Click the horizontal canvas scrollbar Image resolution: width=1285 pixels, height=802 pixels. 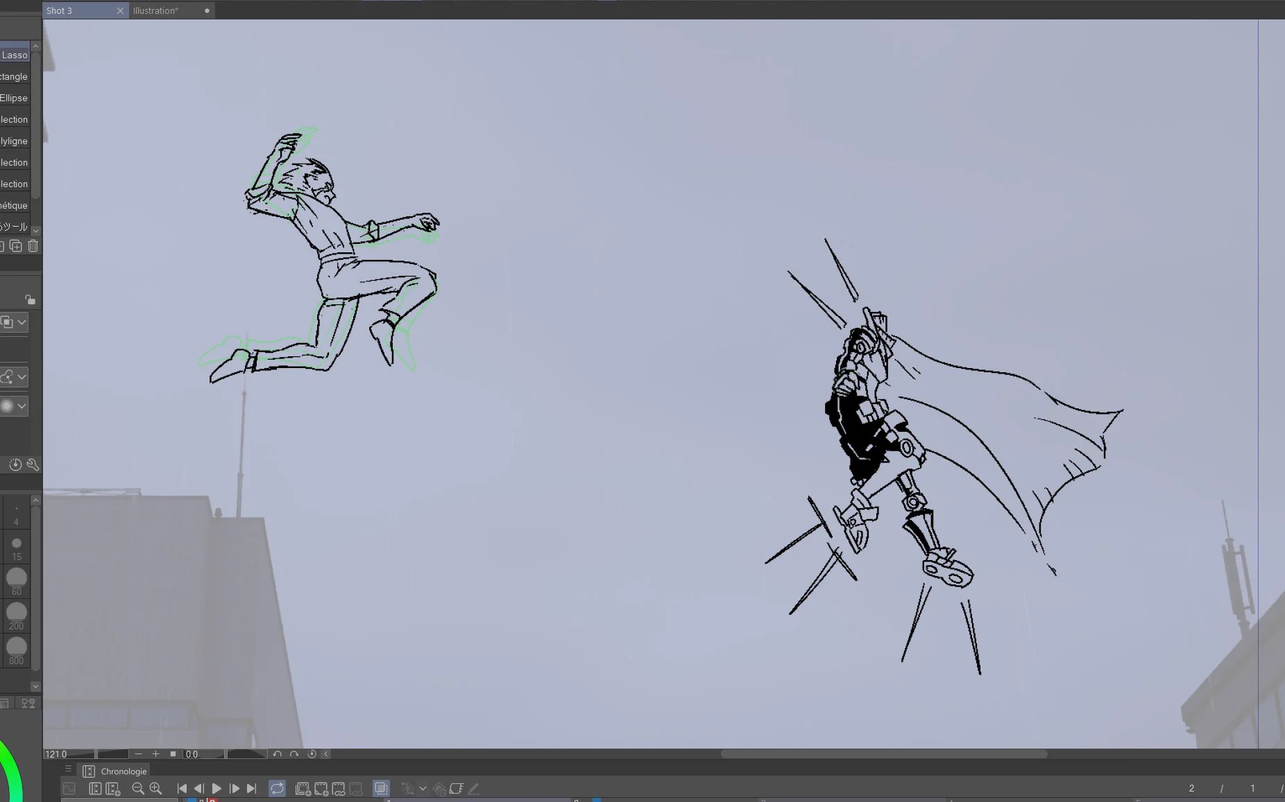click(883, 753)
